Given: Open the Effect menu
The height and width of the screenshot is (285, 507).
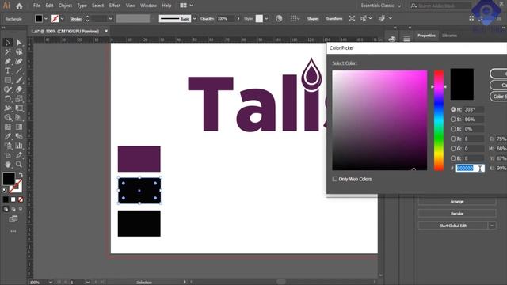Looking at the screenshot, I should [115, 6].
